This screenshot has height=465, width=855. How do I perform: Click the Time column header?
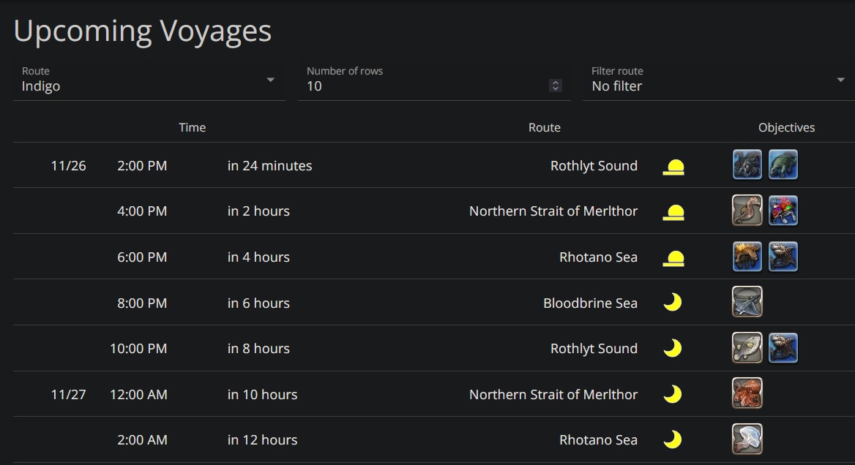point(193,127)
